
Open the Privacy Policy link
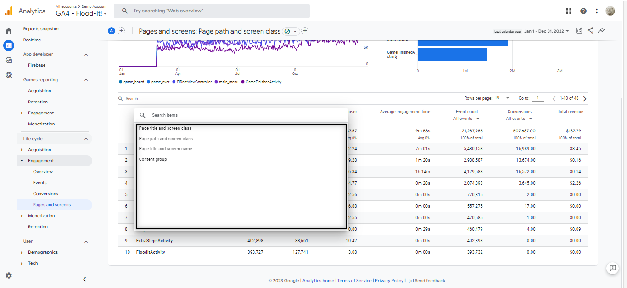[x=389, y=281]
